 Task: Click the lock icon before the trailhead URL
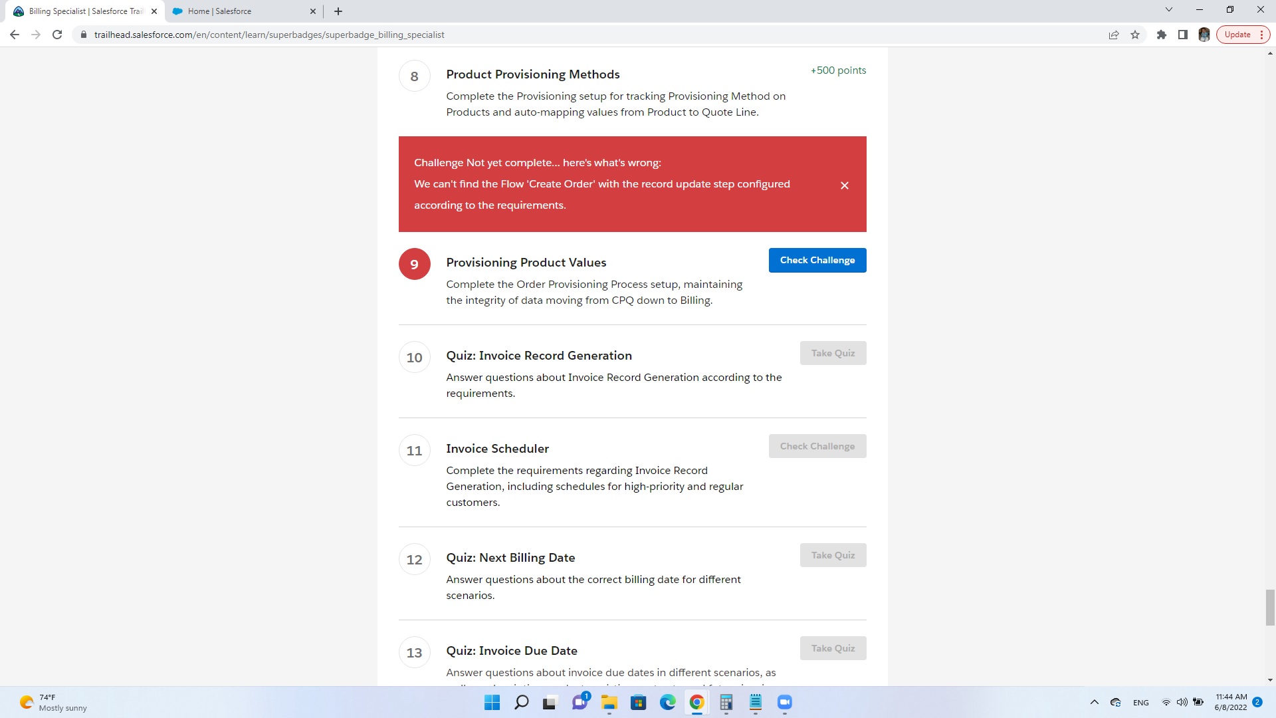(x=84, y=35)
